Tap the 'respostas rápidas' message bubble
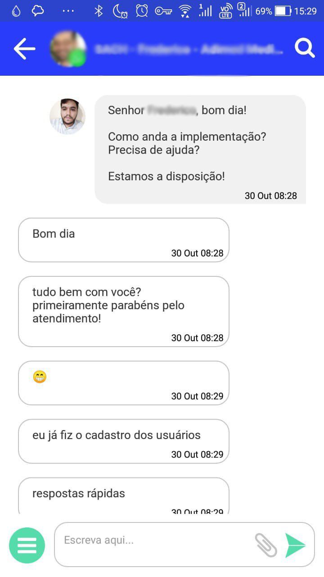This screenshot has height=577, width=324. (124, 495)
